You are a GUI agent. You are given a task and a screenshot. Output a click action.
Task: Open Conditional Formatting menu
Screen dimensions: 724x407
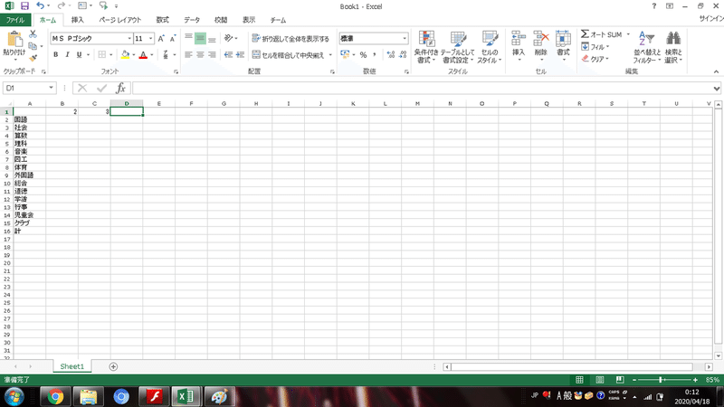pyautogui.click(x=426, y=47)
